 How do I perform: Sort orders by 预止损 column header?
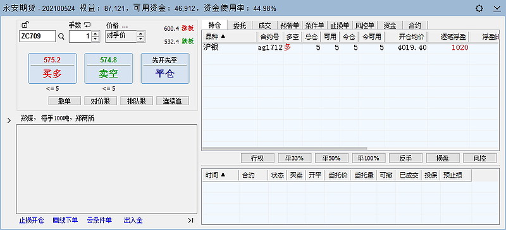coord(455,175)
